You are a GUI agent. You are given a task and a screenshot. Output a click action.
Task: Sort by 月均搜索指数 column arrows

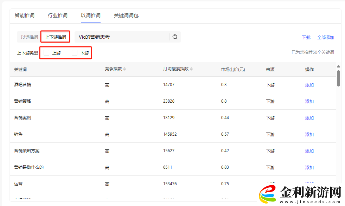pyautogui.click(x=191, y=69)
